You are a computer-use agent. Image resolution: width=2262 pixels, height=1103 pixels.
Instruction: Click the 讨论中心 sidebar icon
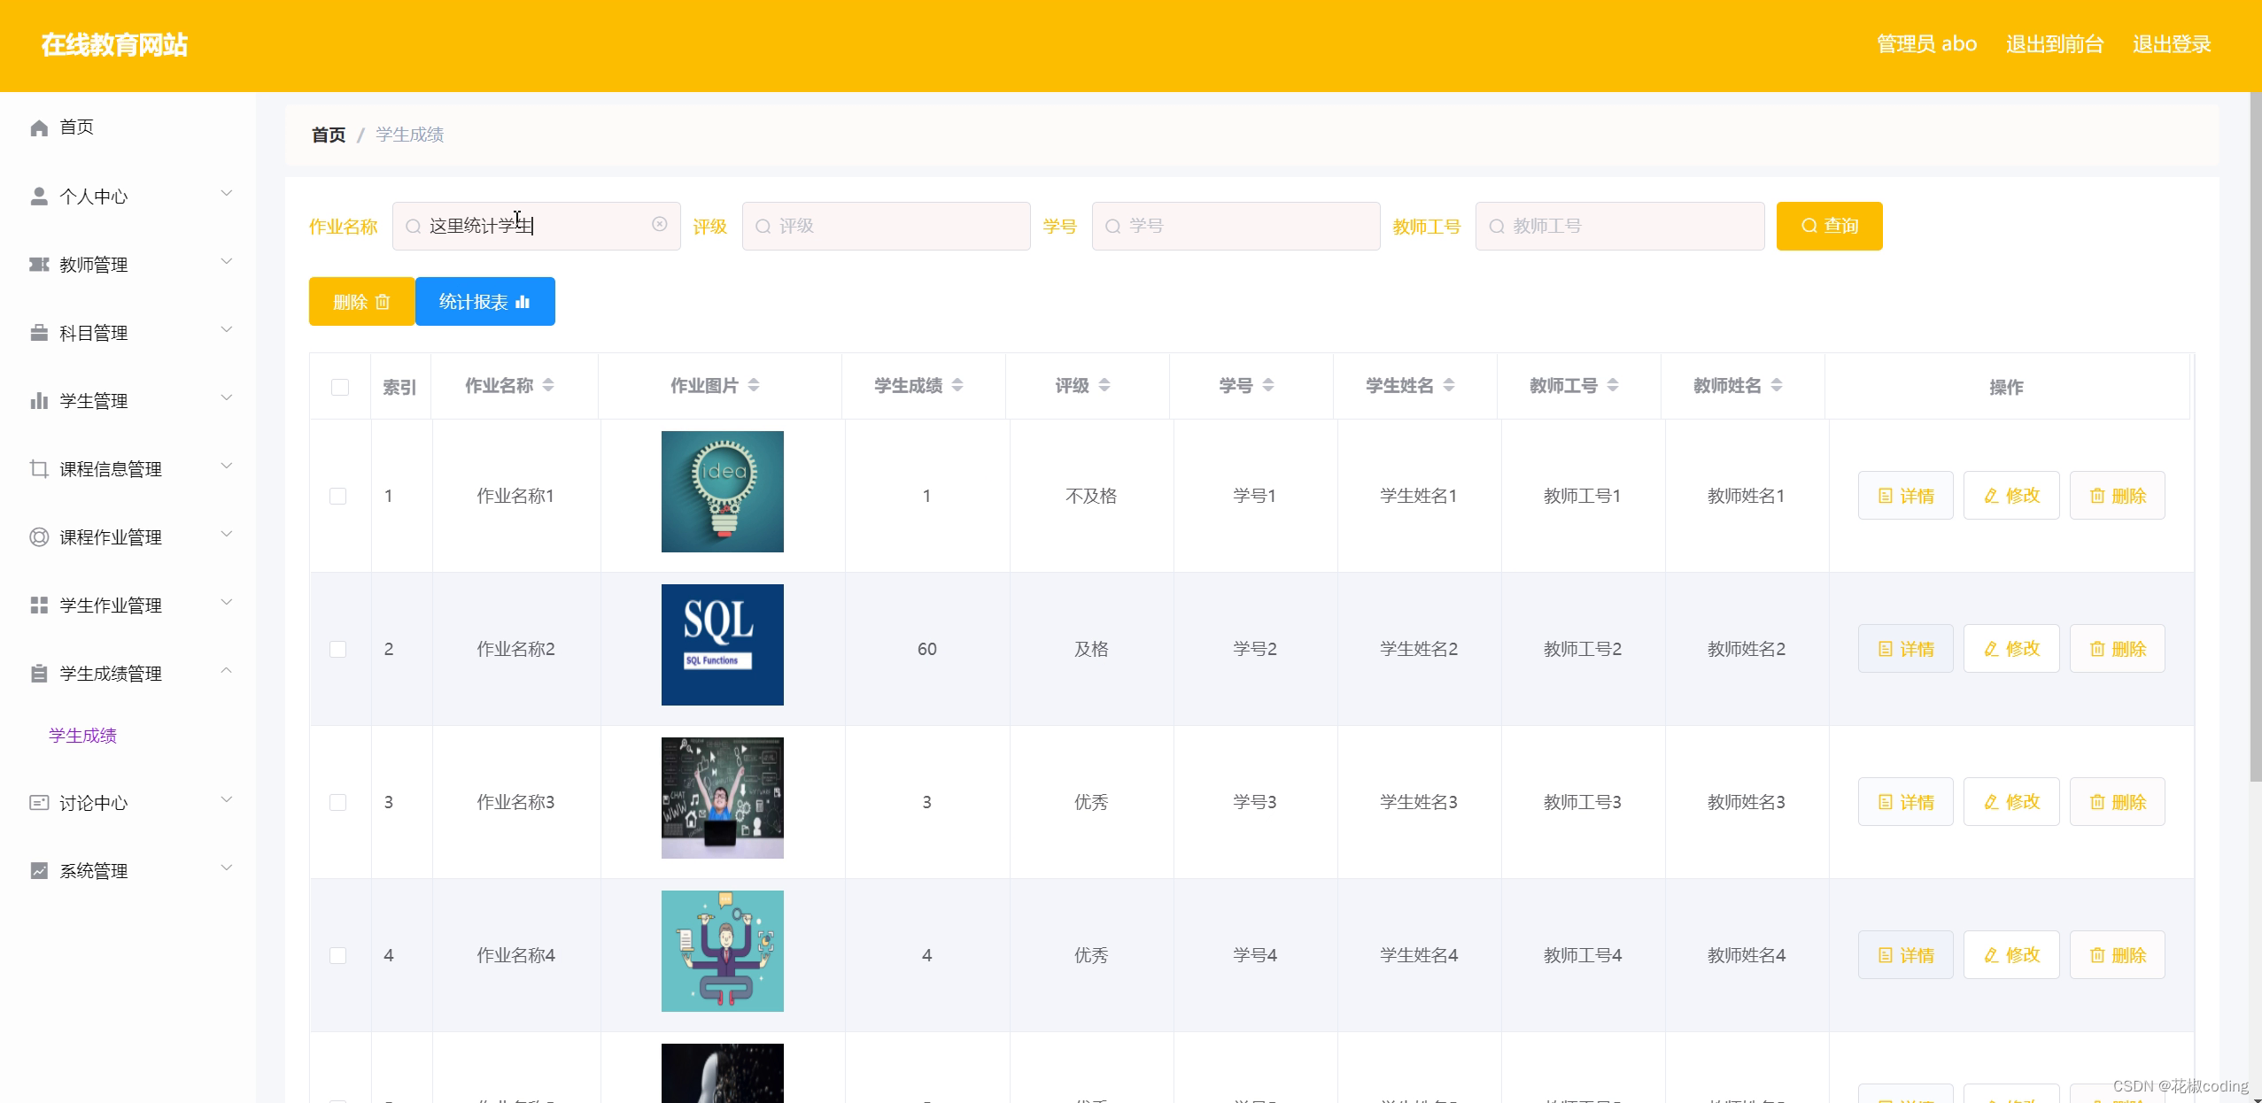click(39, 803)
